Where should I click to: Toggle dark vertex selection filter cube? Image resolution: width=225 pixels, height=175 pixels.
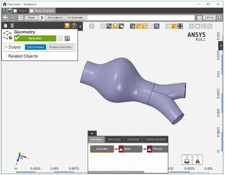(x=133, y=26)
